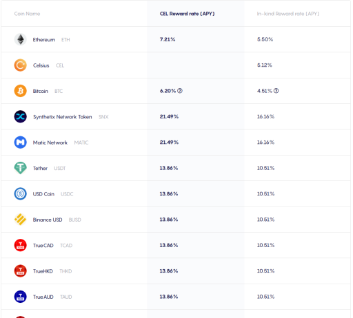Open info tooltip next to Bitcoin 6.20%
This screenshot has height=318, width=353.
180,91
